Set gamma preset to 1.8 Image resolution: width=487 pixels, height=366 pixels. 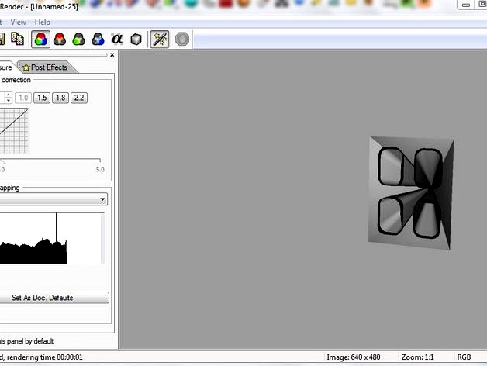[x=60, y=98]
